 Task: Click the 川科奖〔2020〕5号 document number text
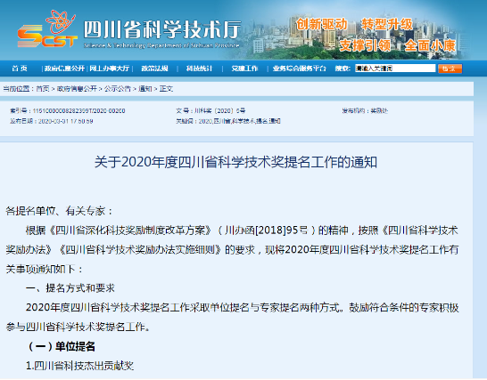pos(220,110)
